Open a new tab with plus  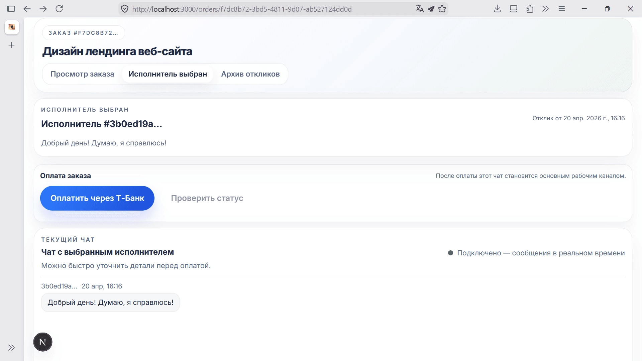(12, 45)
